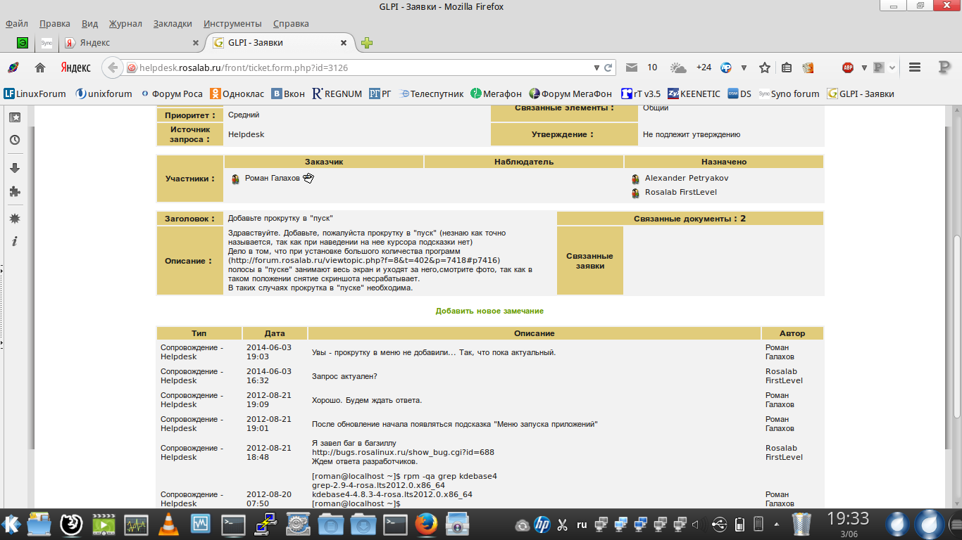Click the Тип column header
Image resolution: width=962 pixels, height=540 pixels.
tap(199, 333)
